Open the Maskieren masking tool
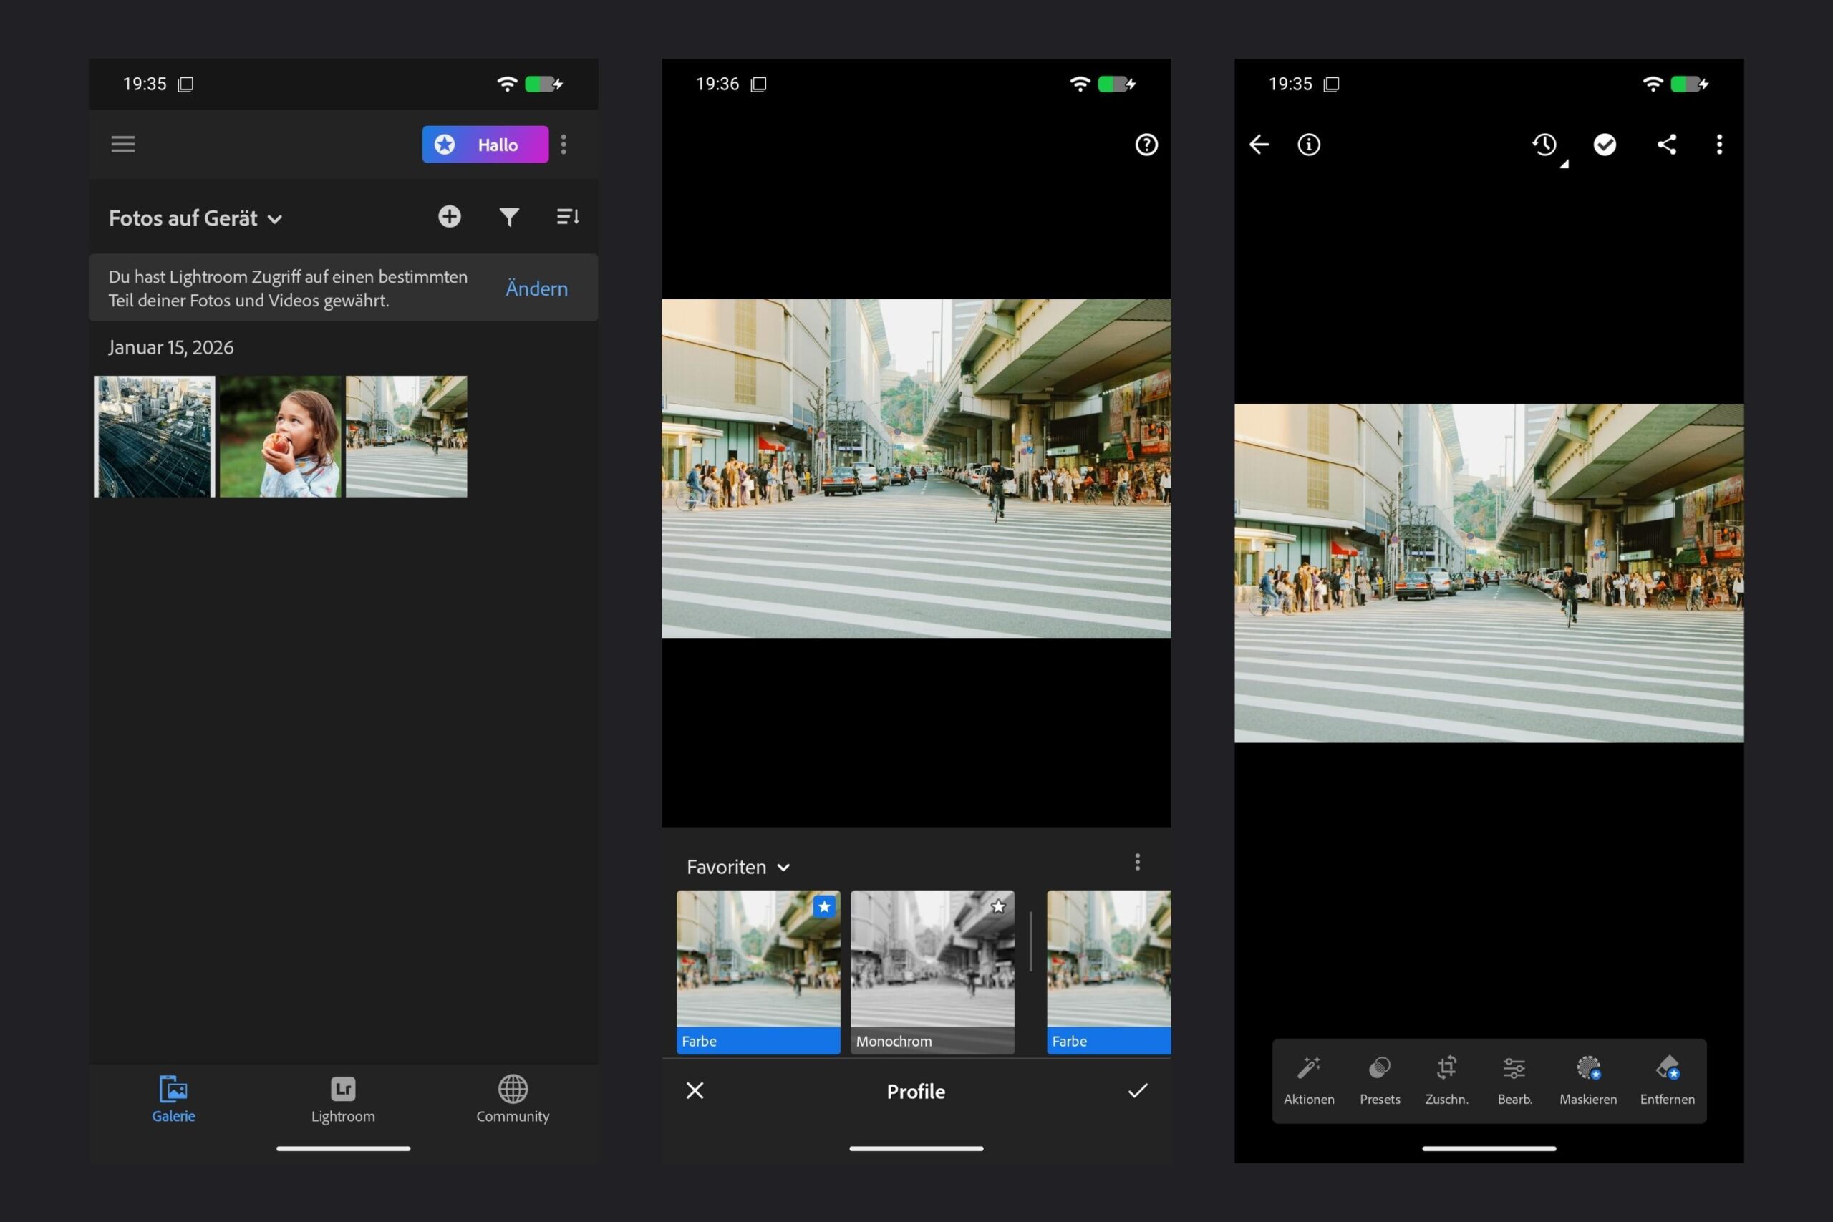Viewport: 1833px width, 1222px height. coord(1587,1080)
